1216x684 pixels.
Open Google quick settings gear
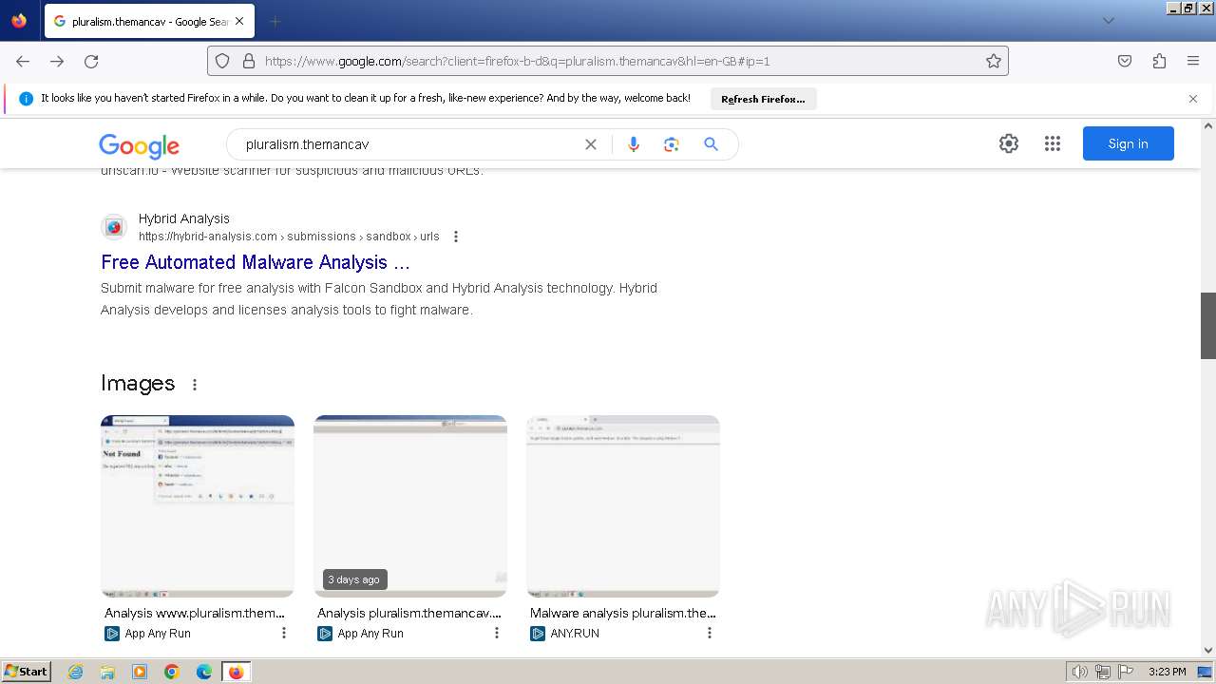point(1009,143)
